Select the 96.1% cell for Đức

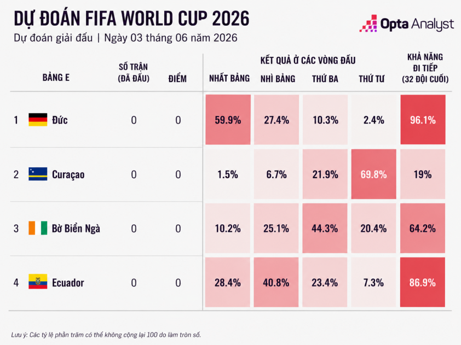tap(423, 120)
